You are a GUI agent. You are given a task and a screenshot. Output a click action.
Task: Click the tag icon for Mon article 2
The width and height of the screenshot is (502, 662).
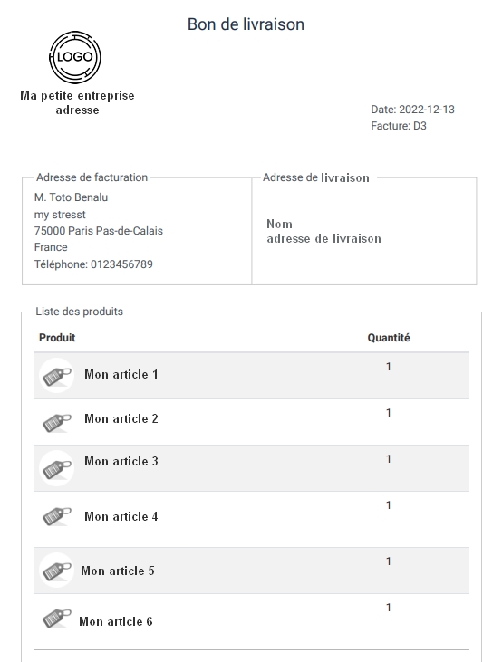(56, 422)
